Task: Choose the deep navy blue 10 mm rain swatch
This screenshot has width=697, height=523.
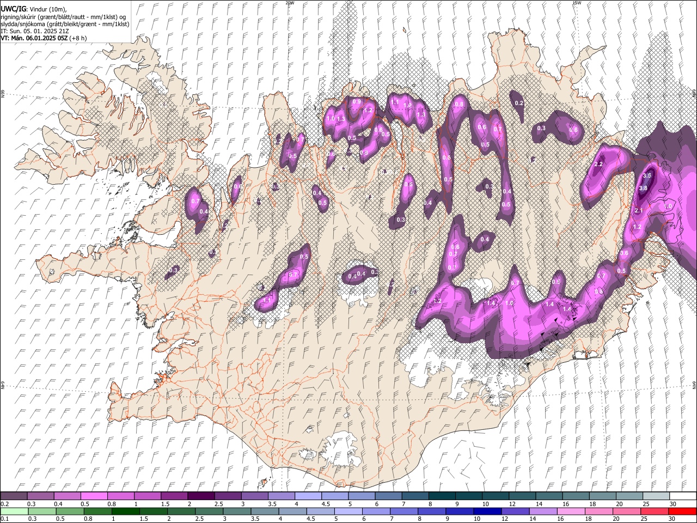Action: (x=487, y=512)
